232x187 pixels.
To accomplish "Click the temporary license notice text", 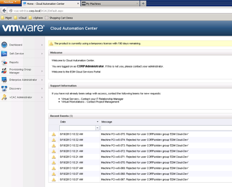I will pyautogui.click(x=98, y=43).
